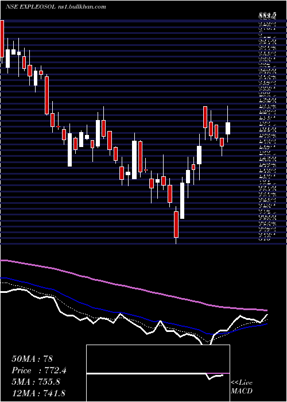Open the MACD inset panel
The height and width of the screenshot is (402, 287).
(x=158, y=373)
